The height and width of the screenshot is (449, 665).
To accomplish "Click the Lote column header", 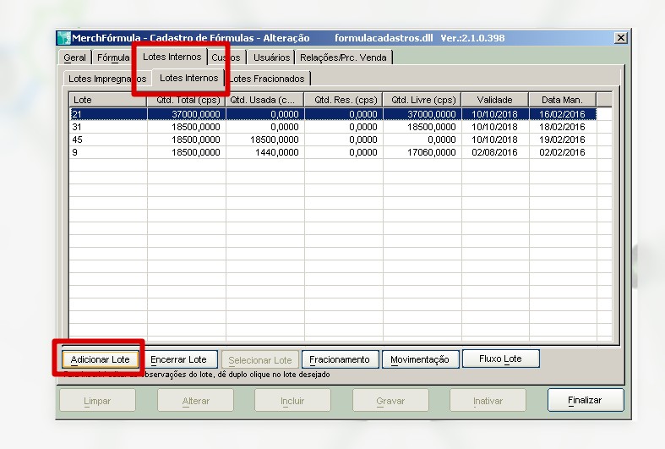I will point(106,100).
